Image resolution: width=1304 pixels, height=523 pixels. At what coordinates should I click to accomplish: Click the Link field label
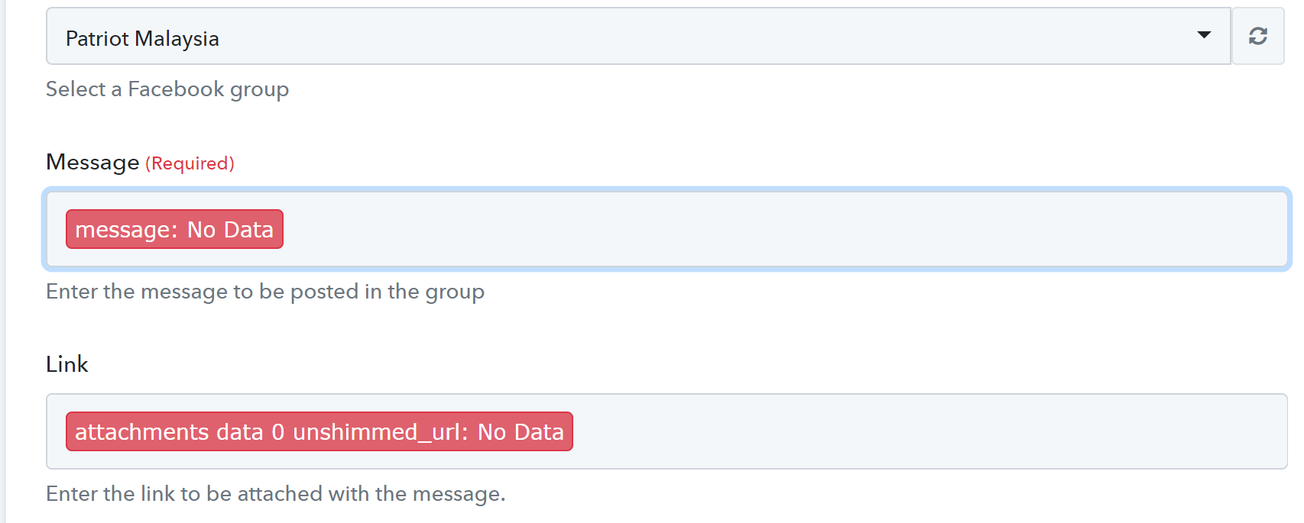[67, 364]
